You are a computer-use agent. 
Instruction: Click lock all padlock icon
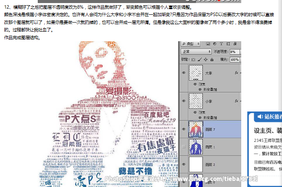[212, 59]
